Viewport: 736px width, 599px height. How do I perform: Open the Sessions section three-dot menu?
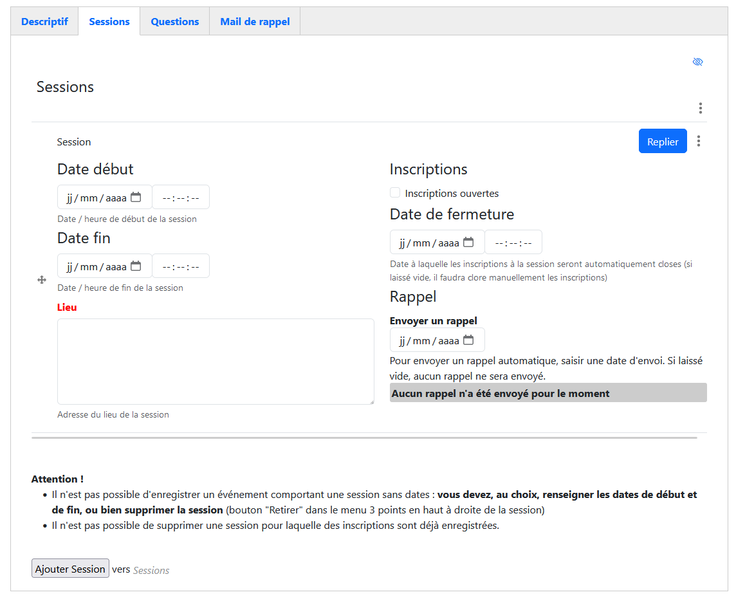point(700,108)
